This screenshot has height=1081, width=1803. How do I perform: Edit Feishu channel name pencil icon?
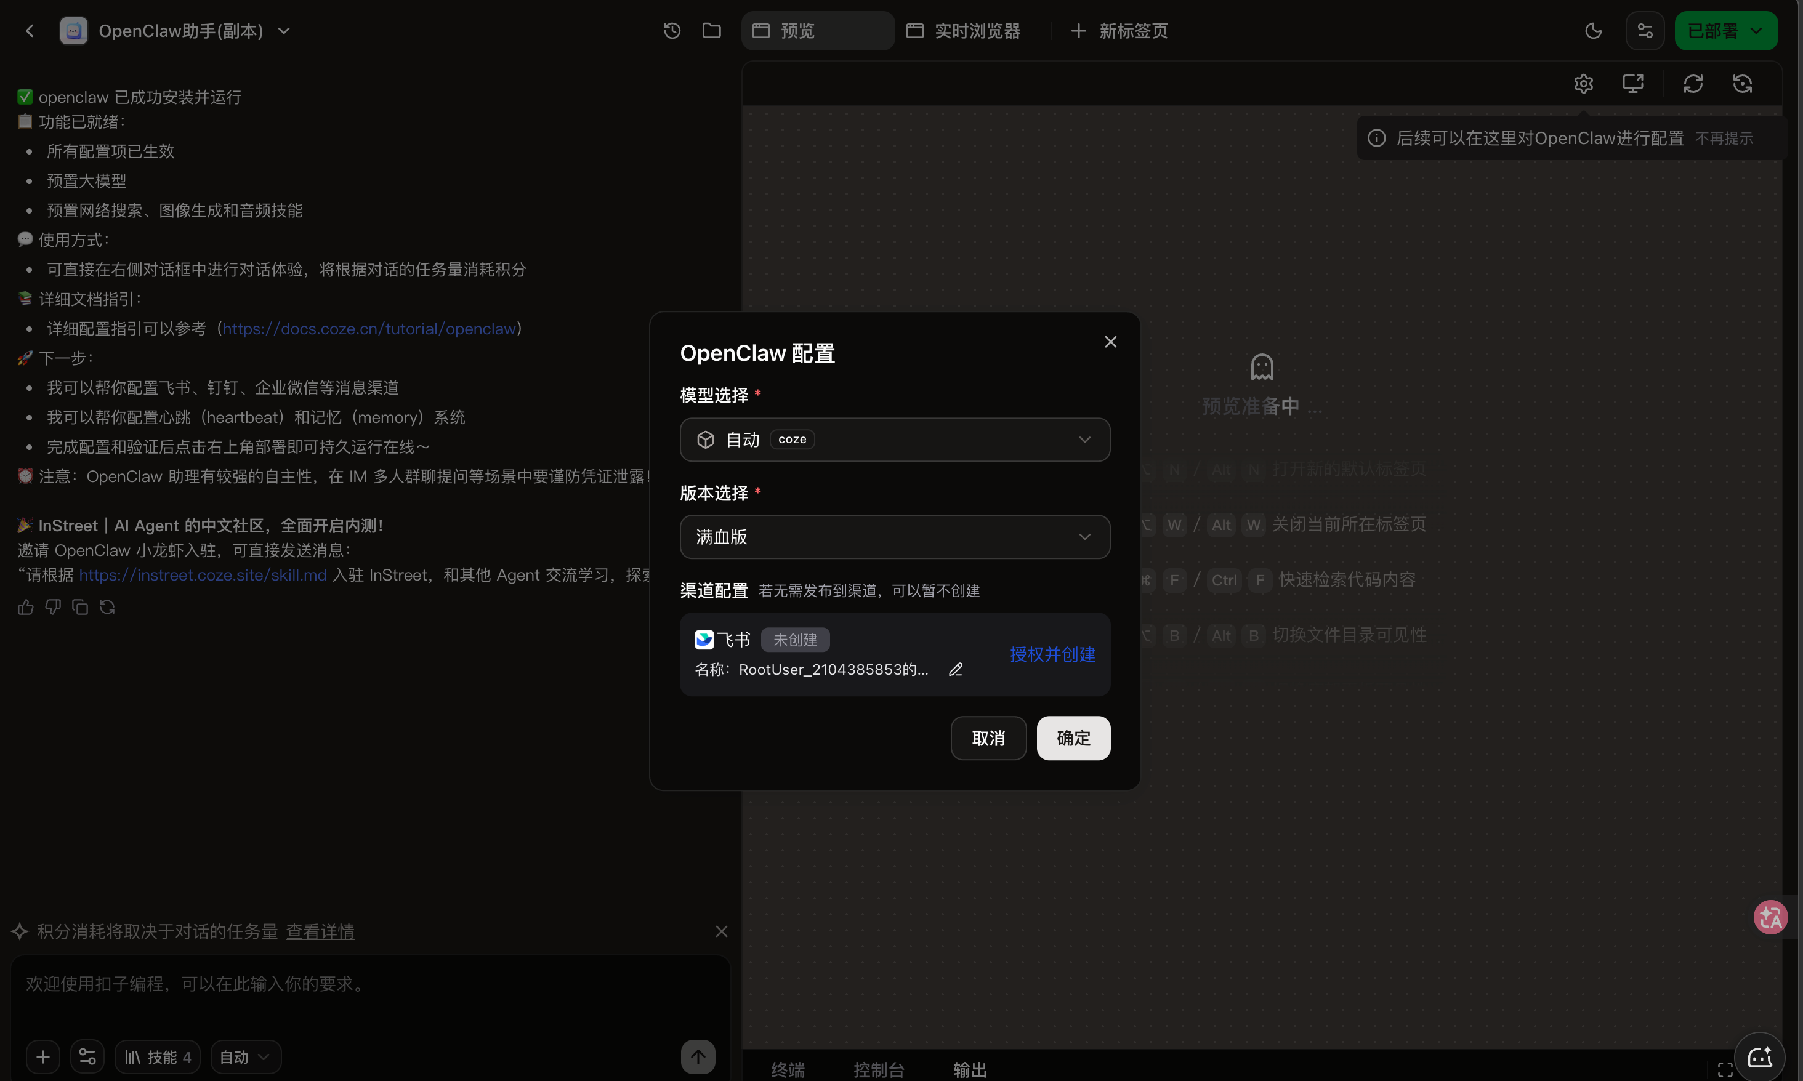955,669
